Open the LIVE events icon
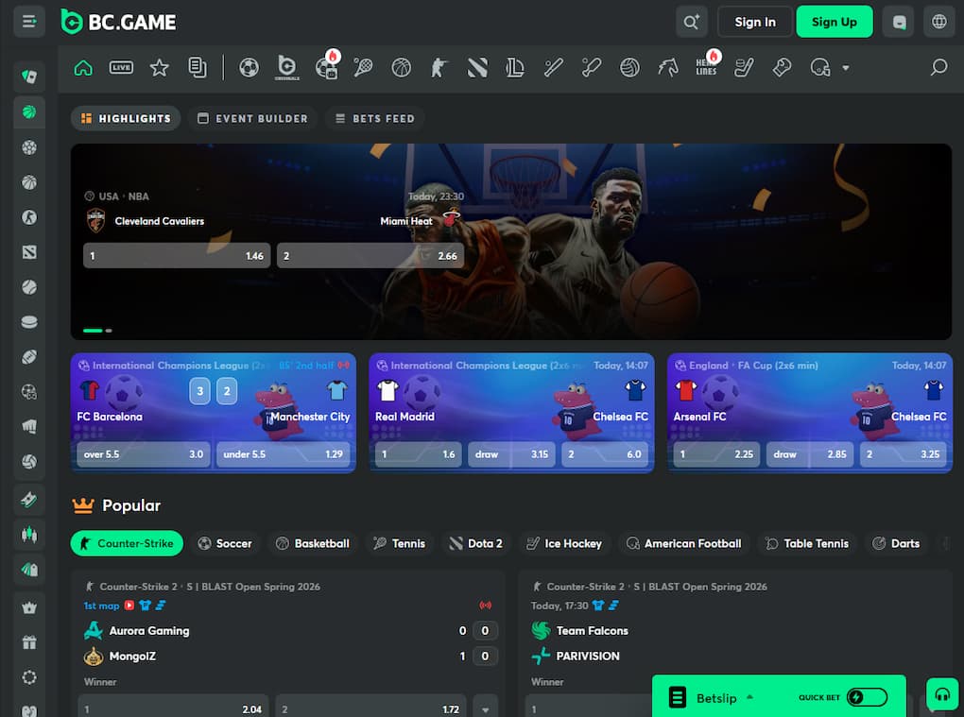Image resolution: width=964 pixels, height=717 pixels. [x=121, y=68]
